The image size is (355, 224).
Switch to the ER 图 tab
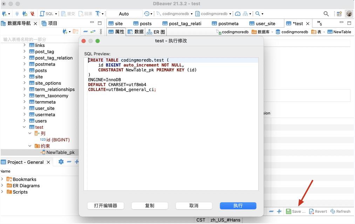click(x=156, y=32)
